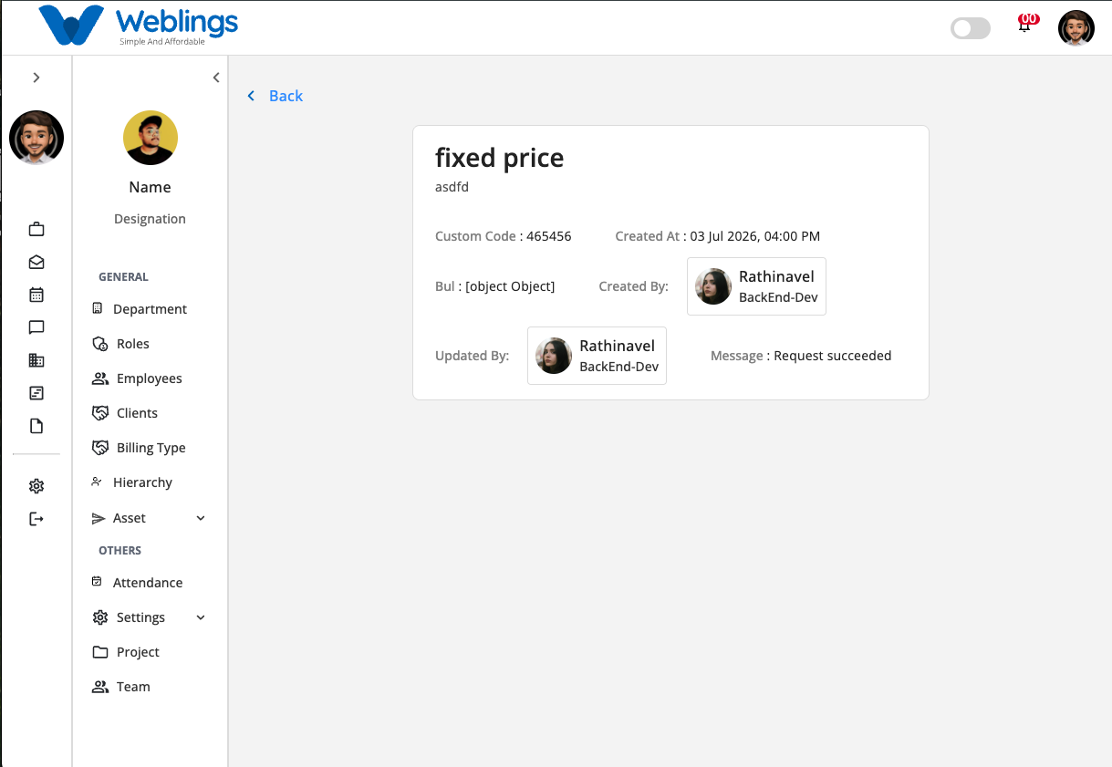Click the Designation label under Name
The height and width of the screenshot is (767, 1112).
pos(150,219)
